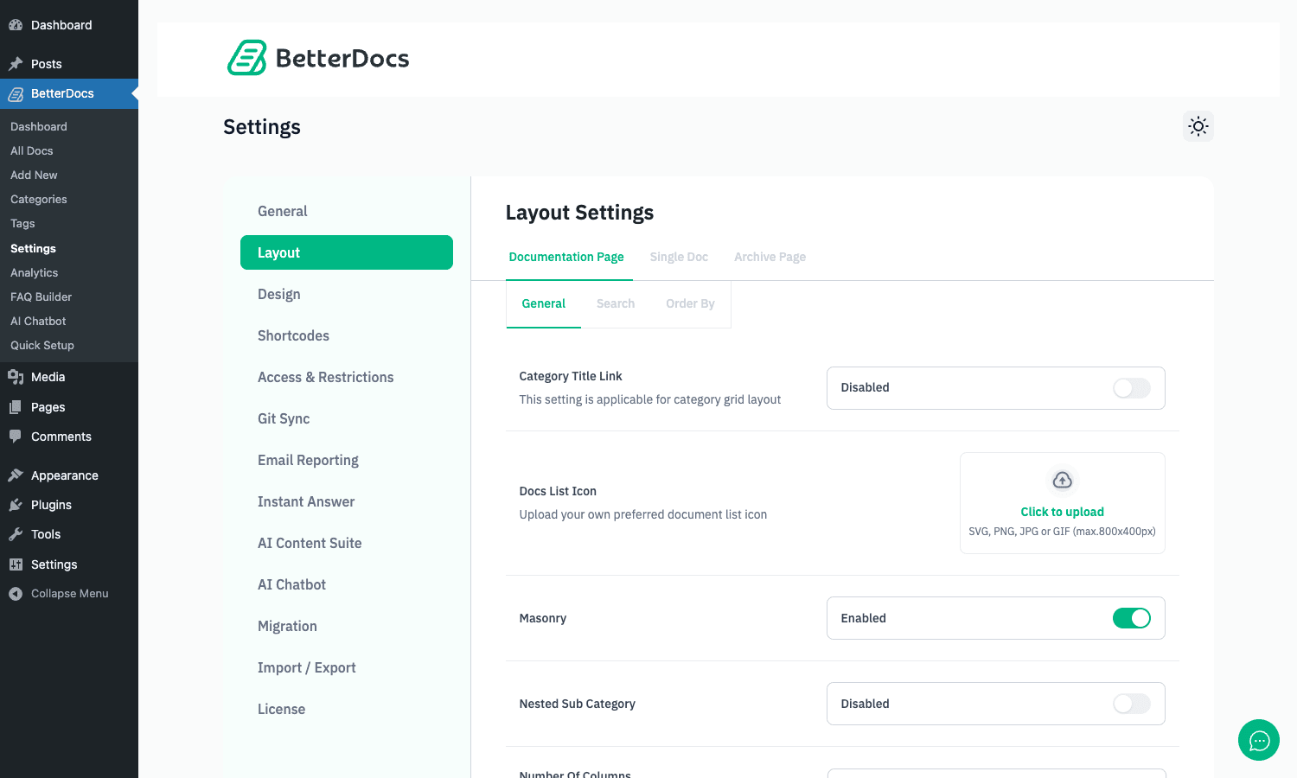Click the Collapse Menu arrow icon

[x=16, y=594]
